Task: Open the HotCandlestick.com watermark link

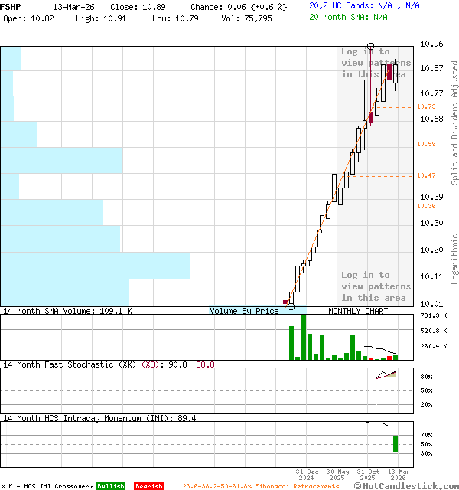Action: click(405, 485)
